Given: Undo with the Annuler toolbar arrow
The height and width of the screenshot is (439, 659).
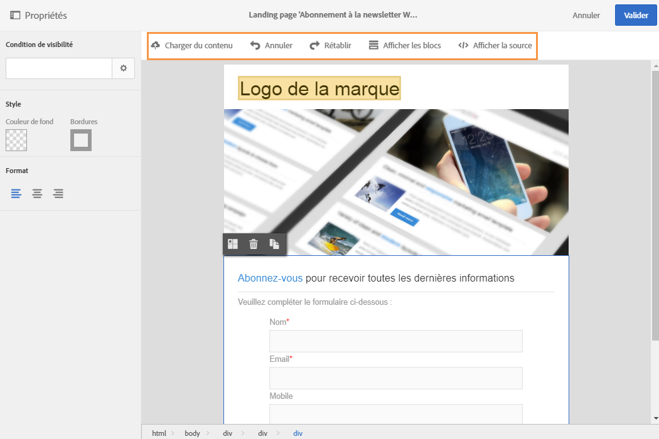Looking at the screenshot, I should (x=271, y=45).
